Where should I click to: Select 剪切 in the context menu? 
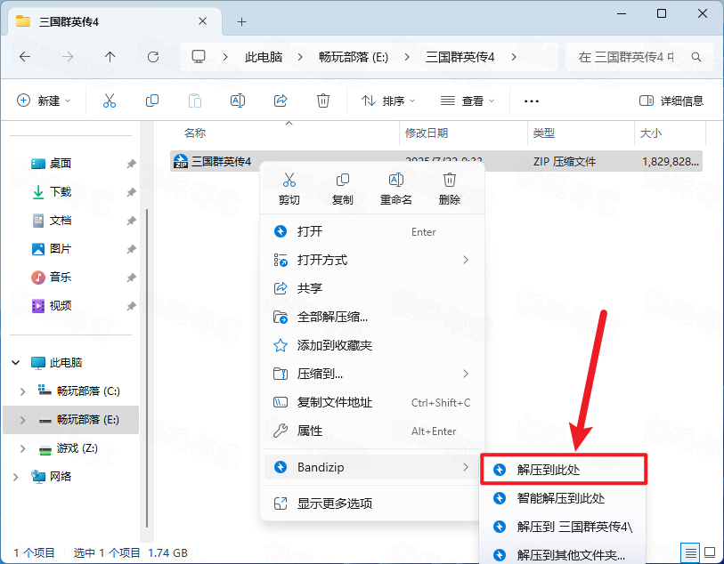click(x=289, y=189)
